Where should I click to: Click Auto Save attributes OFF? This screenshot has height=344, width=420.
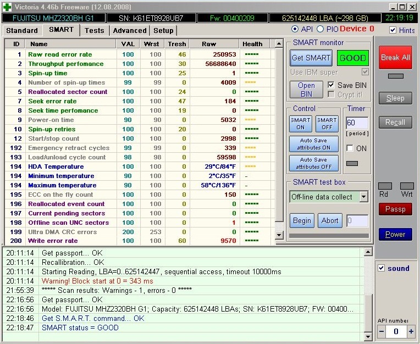(314, 163)
